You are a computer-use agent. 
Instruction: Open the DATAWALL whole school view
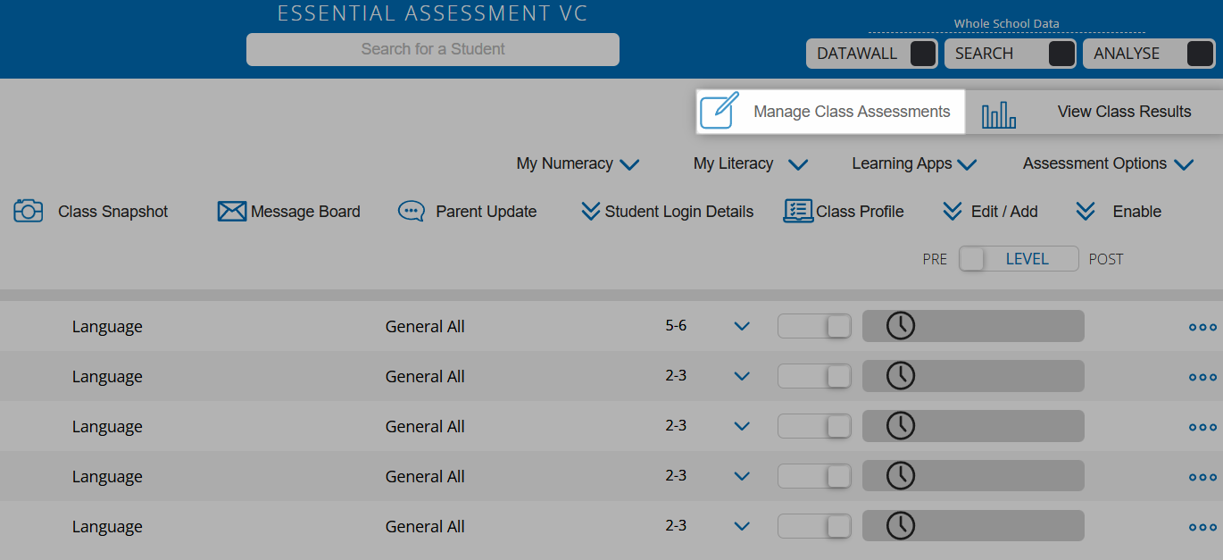point(872,54)
